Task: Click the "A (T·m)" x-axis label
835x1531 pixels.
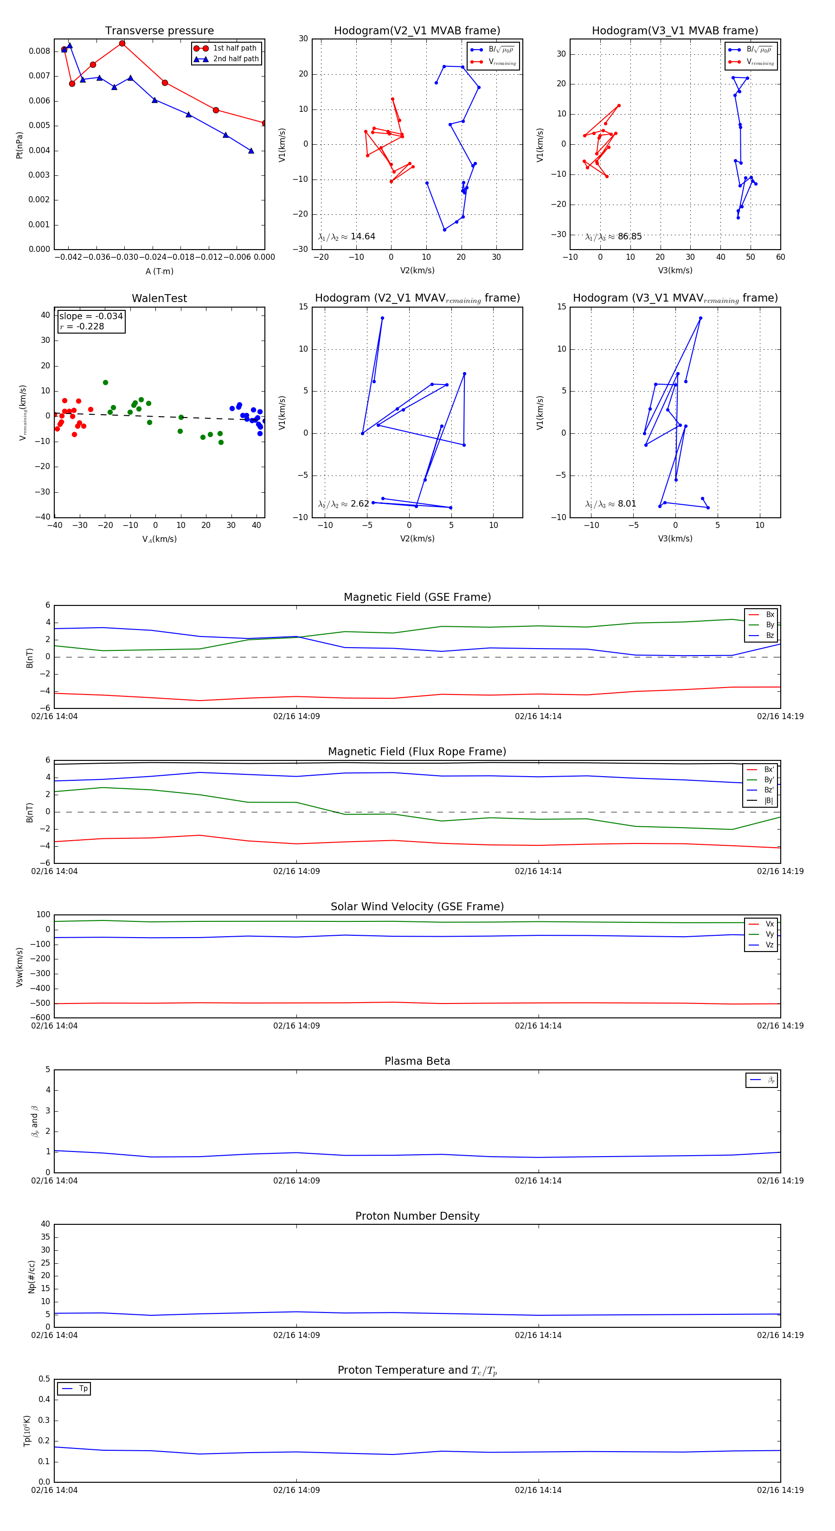Action: 159,271
